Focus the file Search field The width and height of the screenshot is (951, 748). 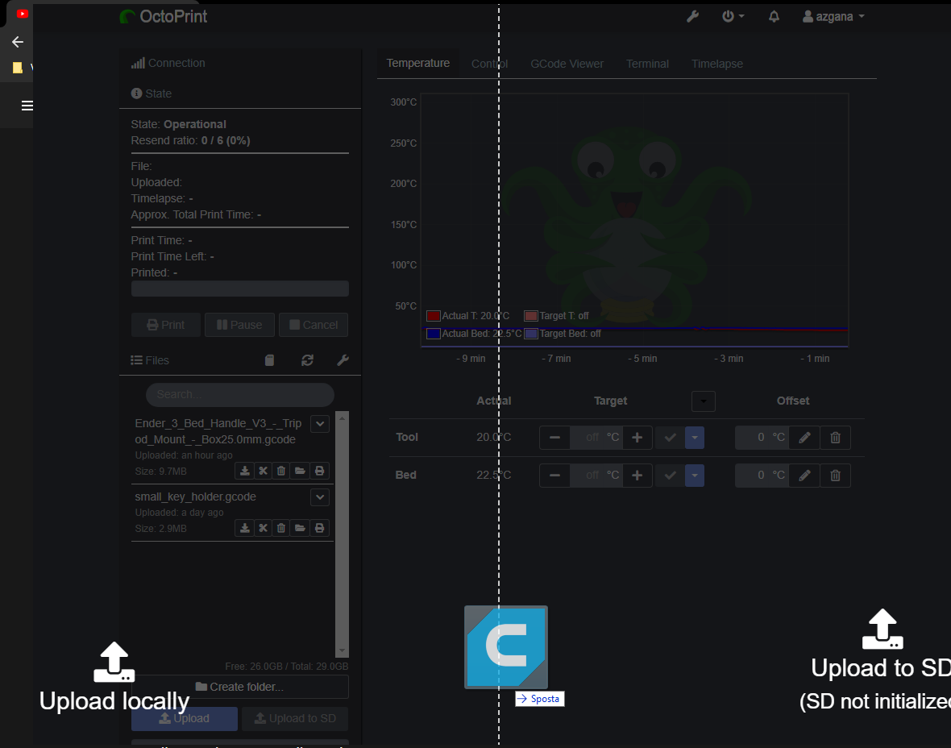pos(240,394)
